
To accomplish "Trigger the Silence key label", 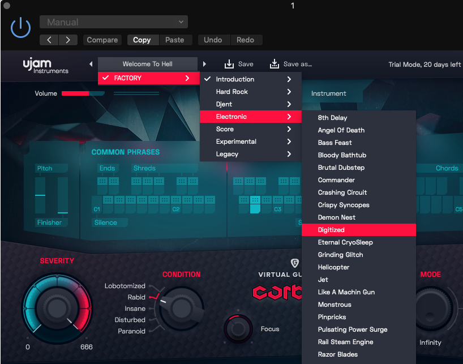I will coord(109,222).
